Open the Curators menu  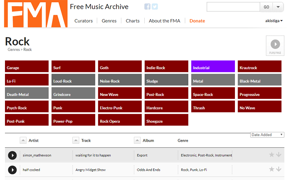click(x=83, y=21)
